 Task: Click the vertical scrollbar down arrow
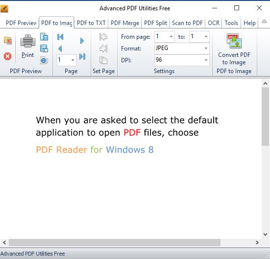click(x=265, y=234)
